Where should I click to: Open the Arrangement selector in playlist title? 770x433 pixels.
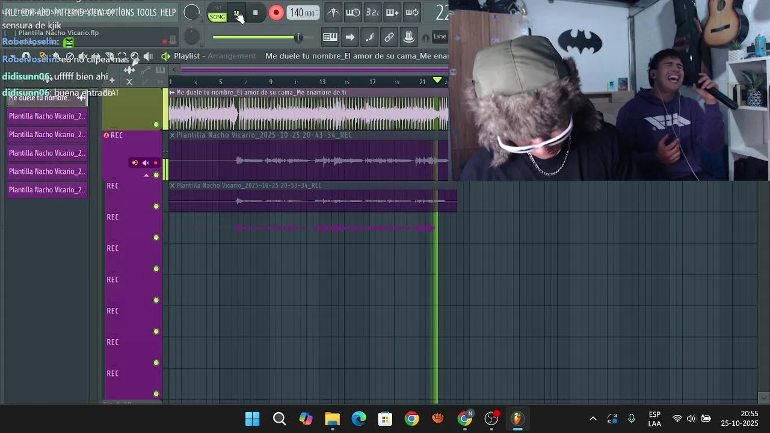tap(232, 56)
